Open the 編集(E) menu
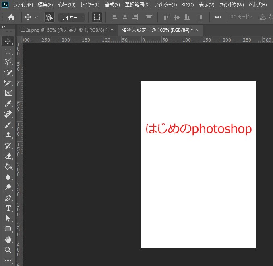Viewport: 273px width, 266px height. [x=45, y=5]
